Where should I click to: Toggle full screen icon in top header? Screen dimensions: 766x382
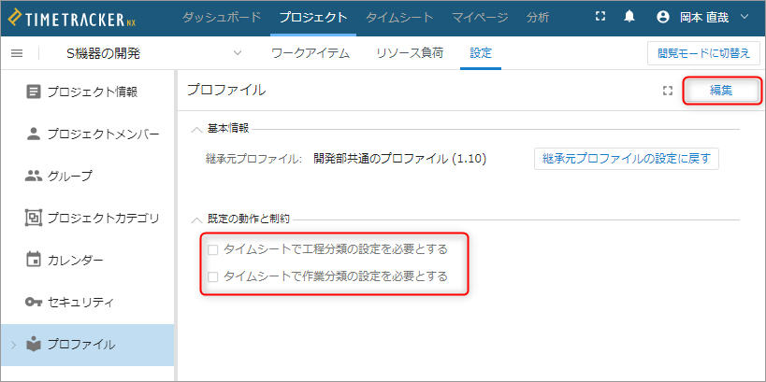click(x=600, y=17)
